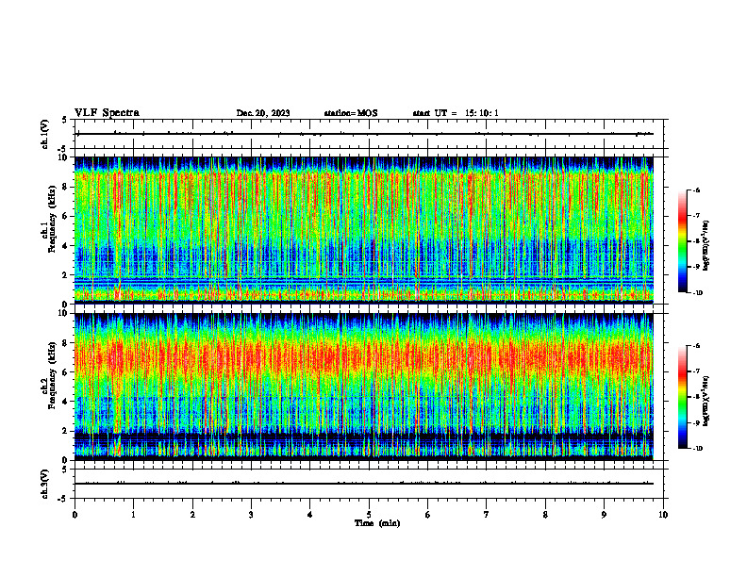Click the "-7" label on ch.2 color bar

coord(696,371)
